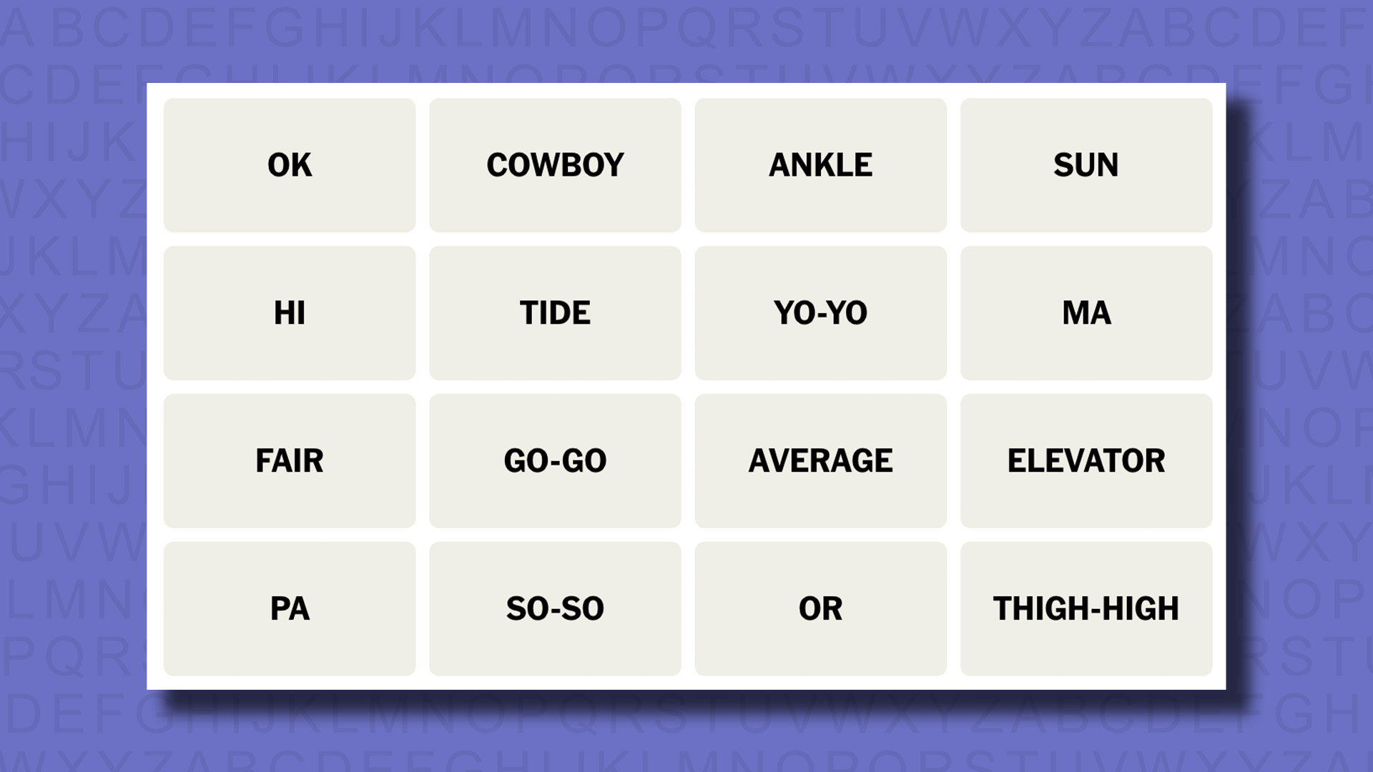The height and width of the screenshot is (772, 1373).
Task: Select the GO-GO tile
Action: [x=554, y=460]
